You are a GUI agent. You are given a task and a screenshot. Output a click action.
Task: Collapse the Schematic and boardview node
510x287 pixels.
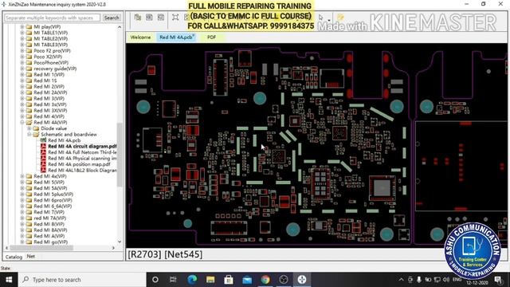[x=29, y=135]
